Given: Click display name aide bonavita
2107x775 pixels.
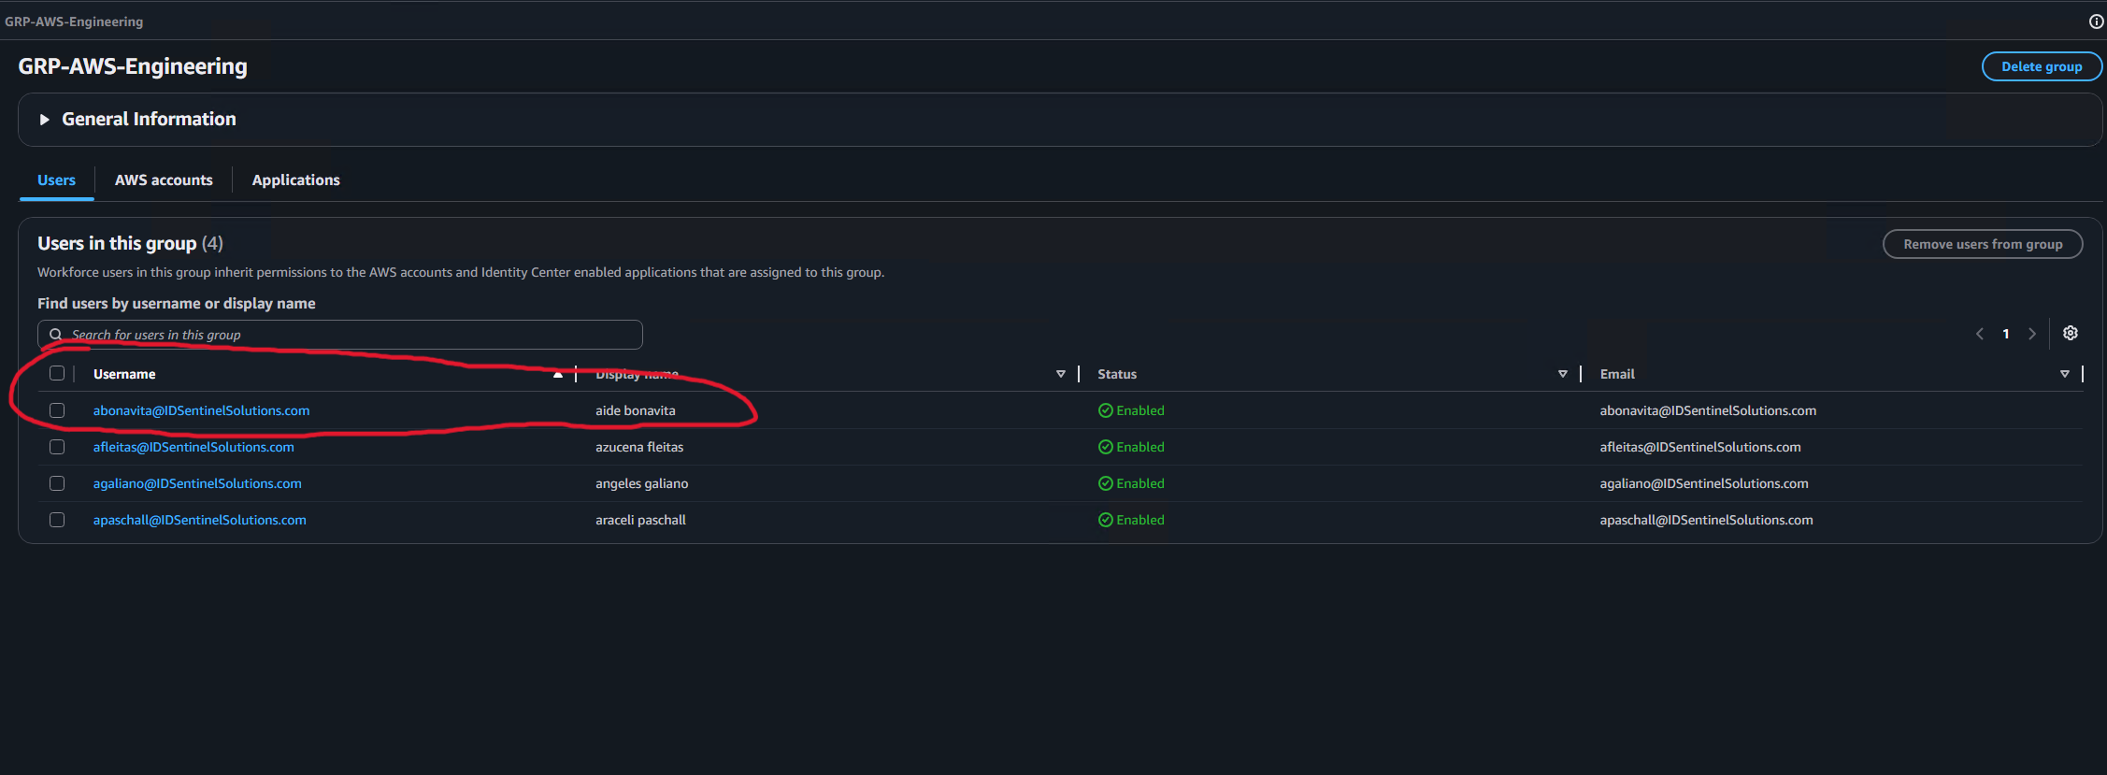Looking at the screenshot, I should 636,410.
